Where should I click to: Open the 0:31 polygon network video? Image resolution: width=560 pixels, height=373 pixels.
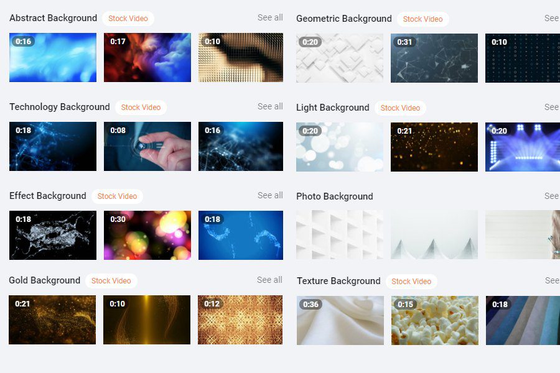[434, 58]
